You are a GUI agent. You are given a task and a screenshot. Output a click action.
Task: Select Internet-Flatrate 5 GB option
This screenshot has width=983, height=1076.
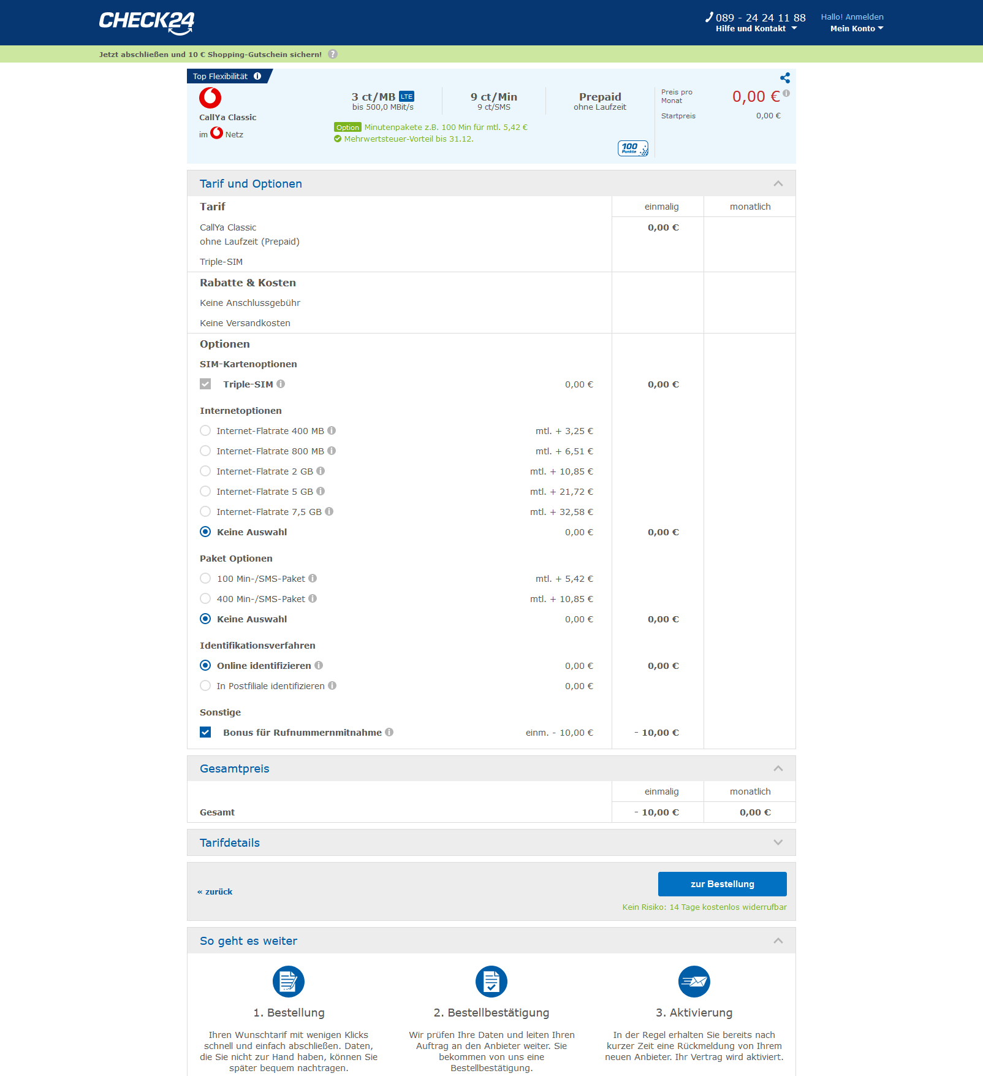tap(205, 492)
